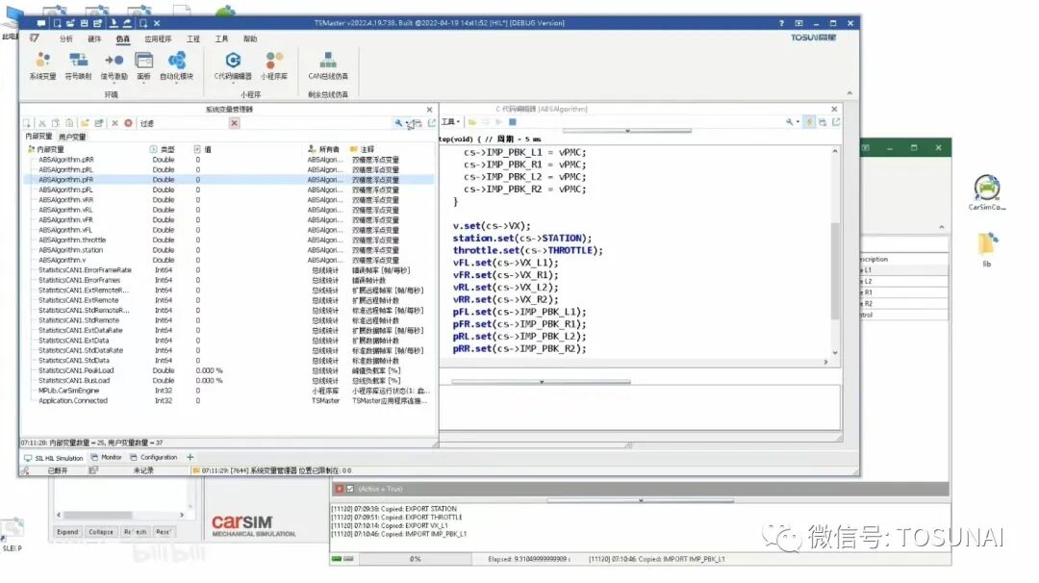Viewport: 1039px width, 583px height.
Task: Switch to the 用户变量 tab
Action: click(72, 137)
